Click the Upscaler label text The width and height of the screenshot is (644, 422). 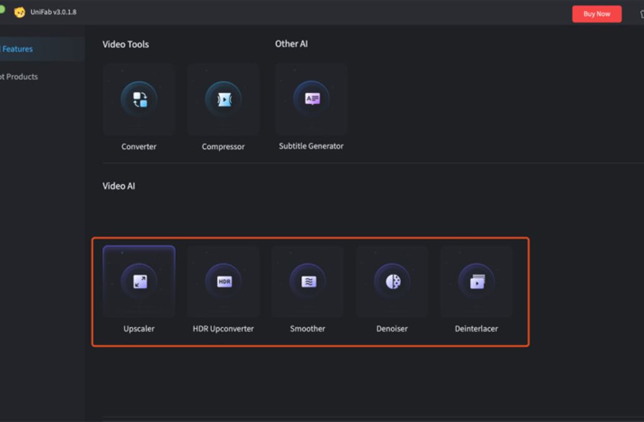click(x=139, y=329)
